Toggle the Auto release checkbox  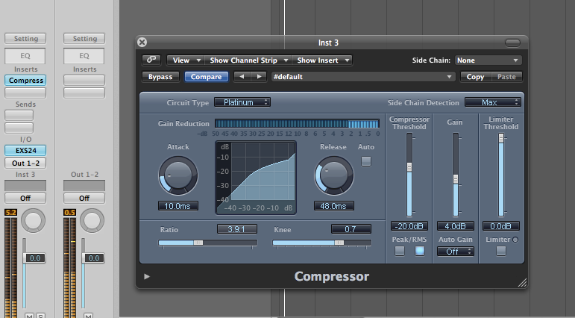point(366,161)
